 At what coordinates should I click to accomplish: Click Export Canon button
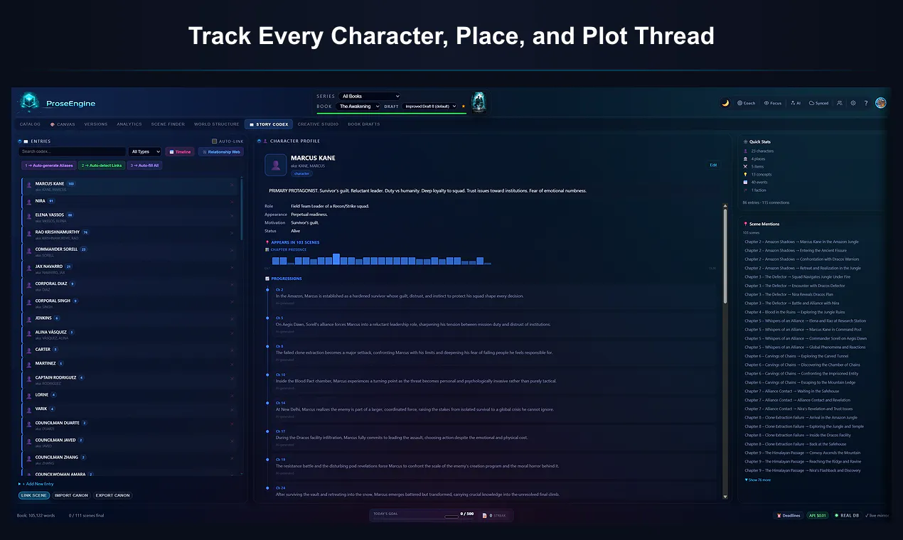(x=113, y=495)
